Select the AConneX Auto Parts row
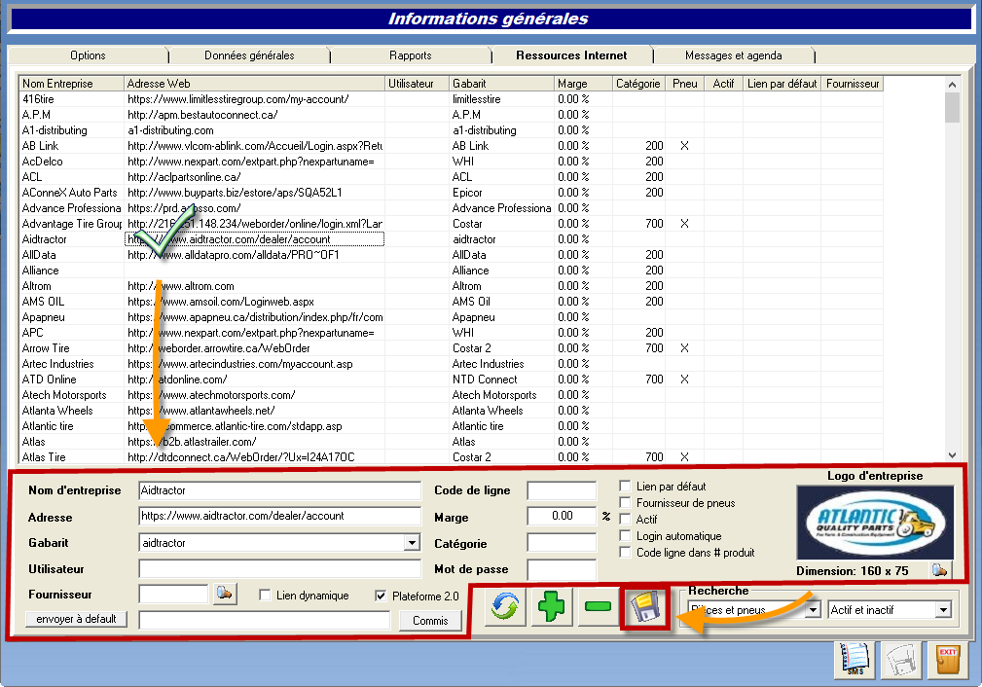Viewport: 982px width, 687px height. 451,193
